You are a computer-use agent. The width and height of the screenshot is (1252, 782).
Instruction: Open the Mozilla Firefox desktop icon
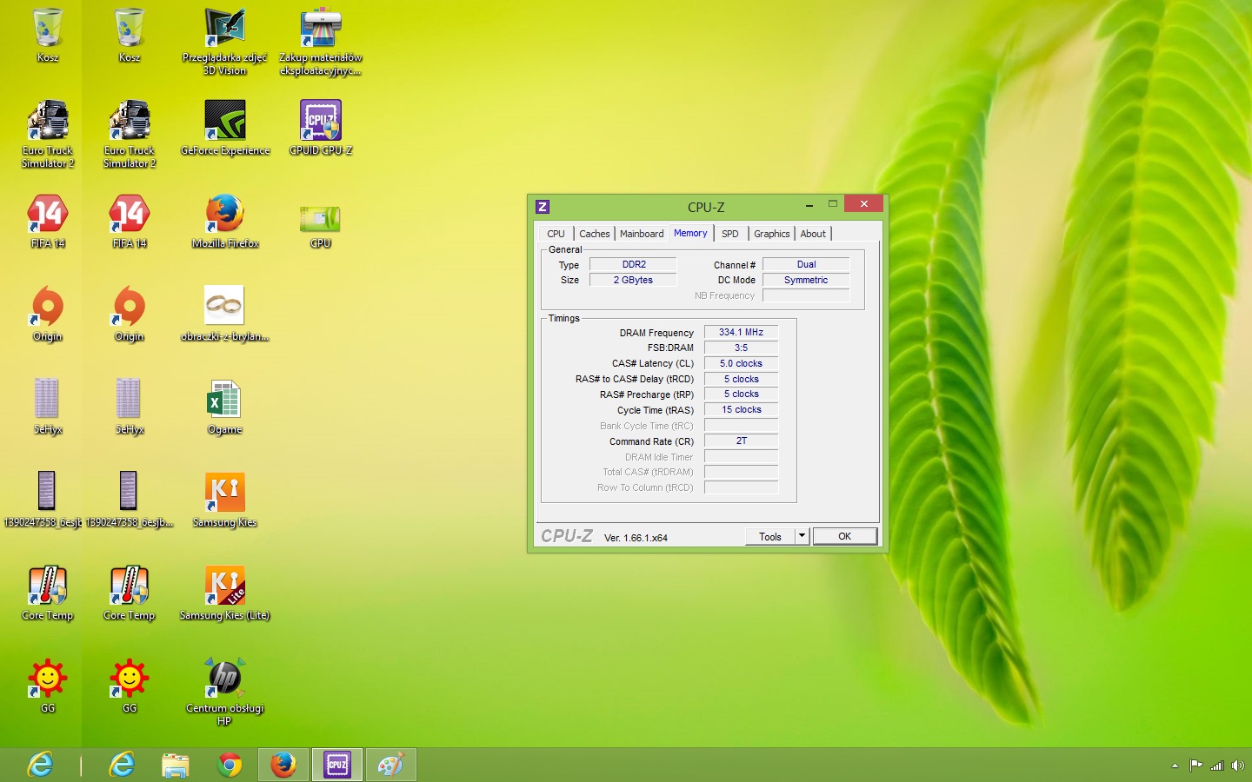pos(225,215)
